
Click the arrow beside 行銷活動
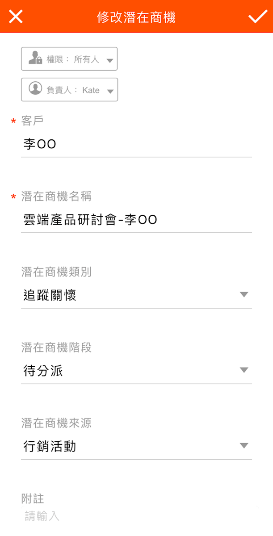click(244, 445)
